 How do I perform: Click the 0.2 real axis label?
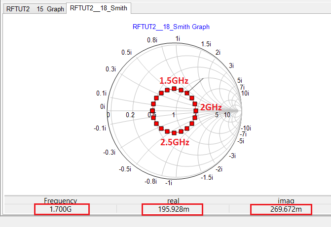click(130, 115)
